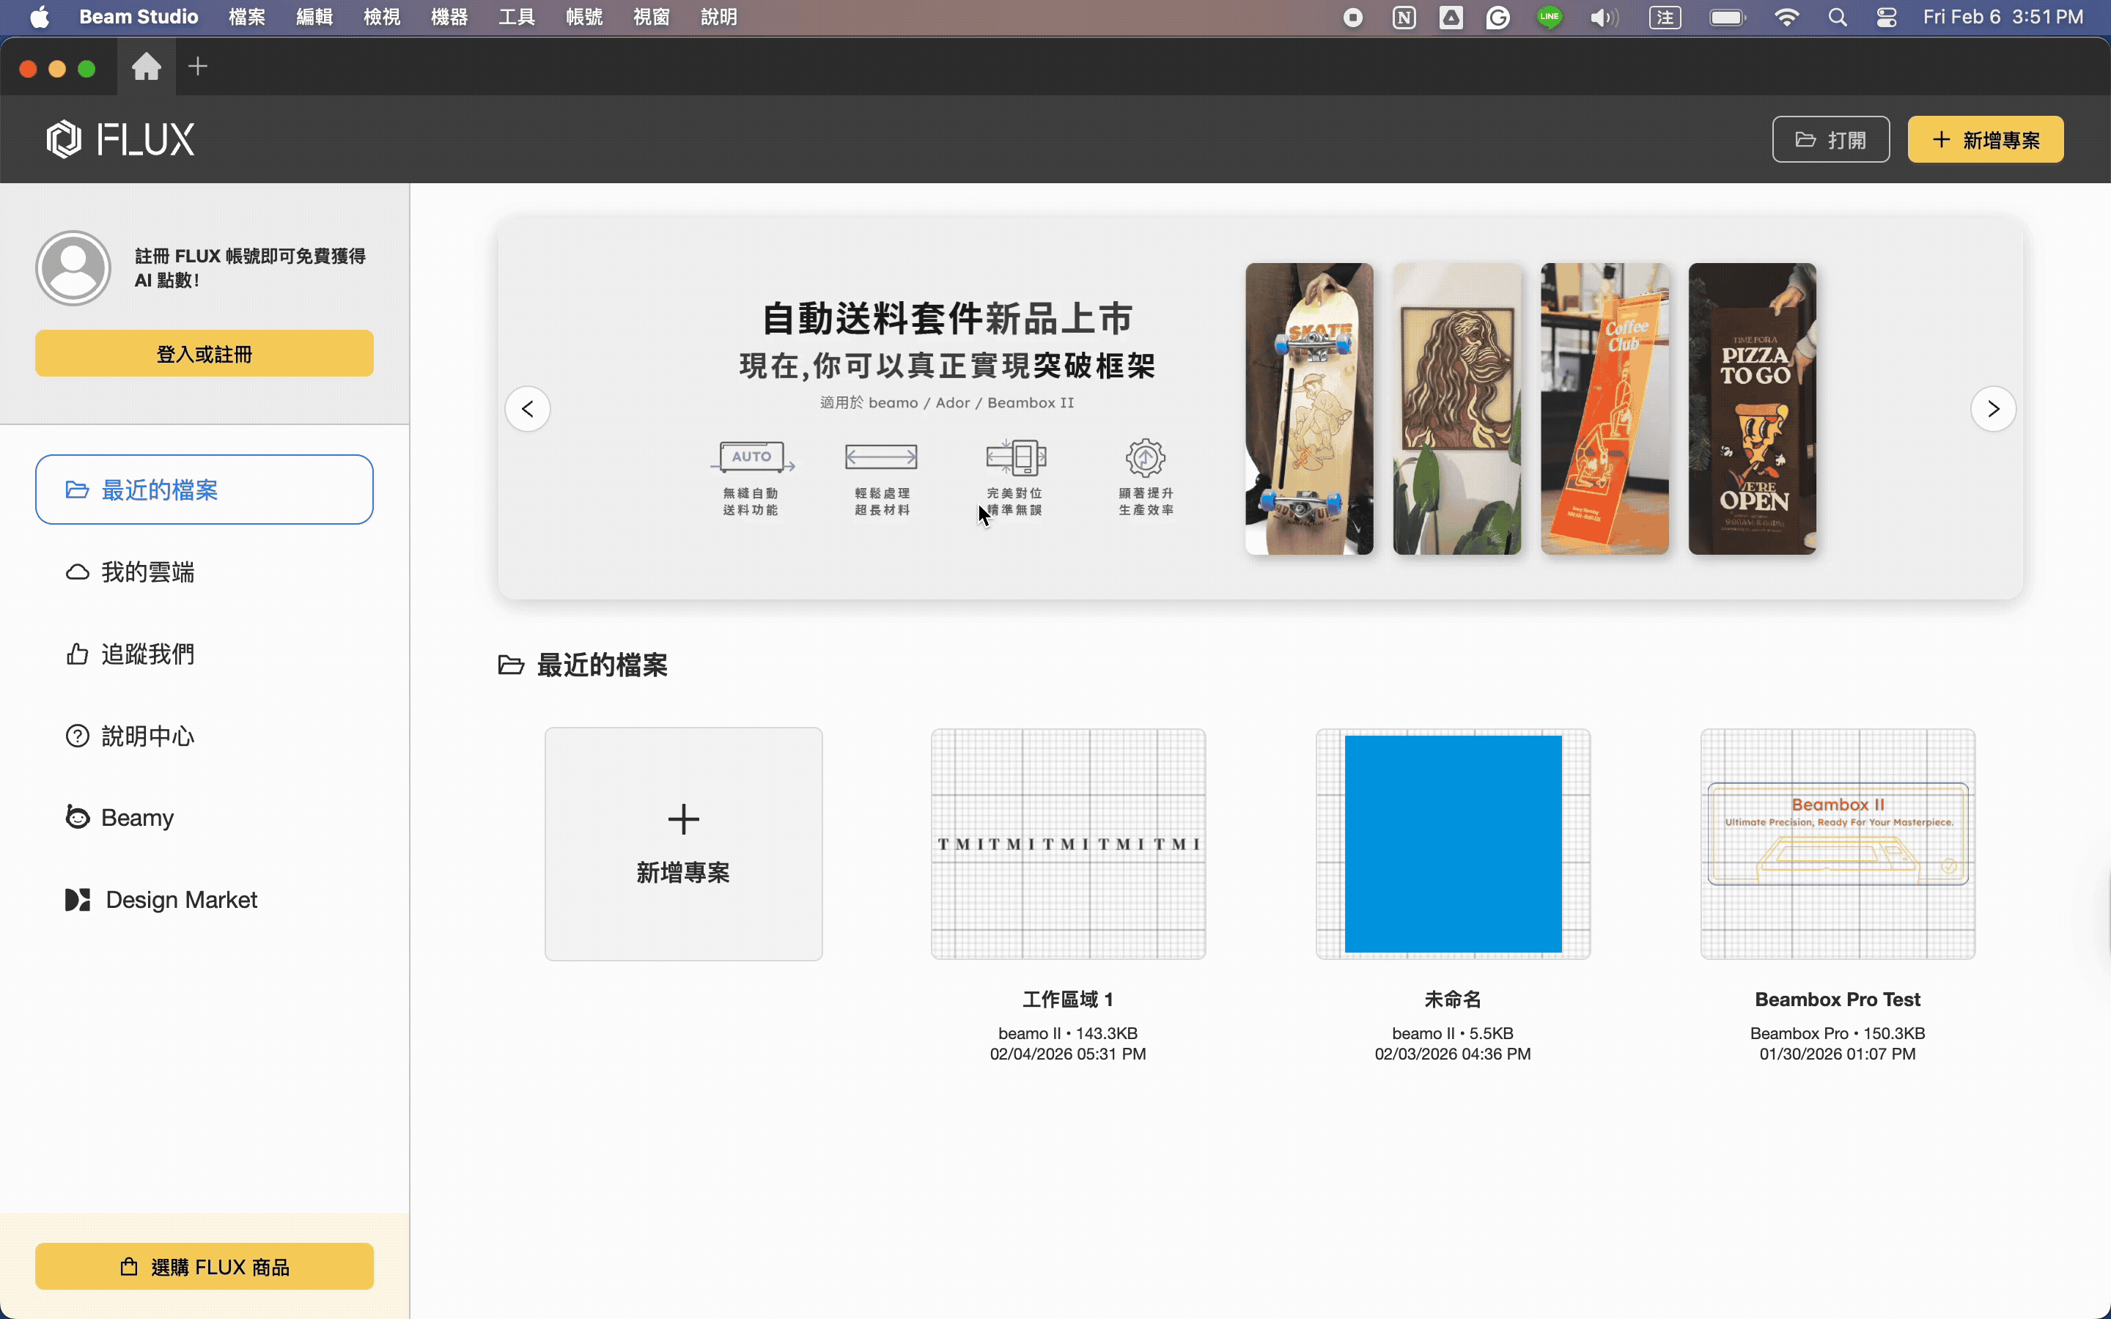This screenshot has width=2111, height=1319.
Task: Click the Coffee Club banner image
Action: tap(1605, 408)
